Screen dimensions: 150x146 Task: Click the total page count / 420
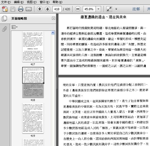click(x=66, y=9)
